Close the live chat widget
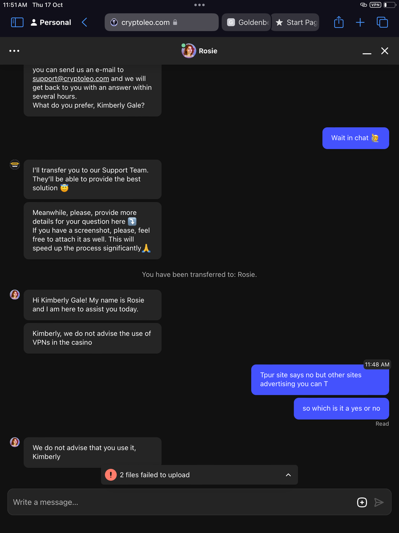 385,51
